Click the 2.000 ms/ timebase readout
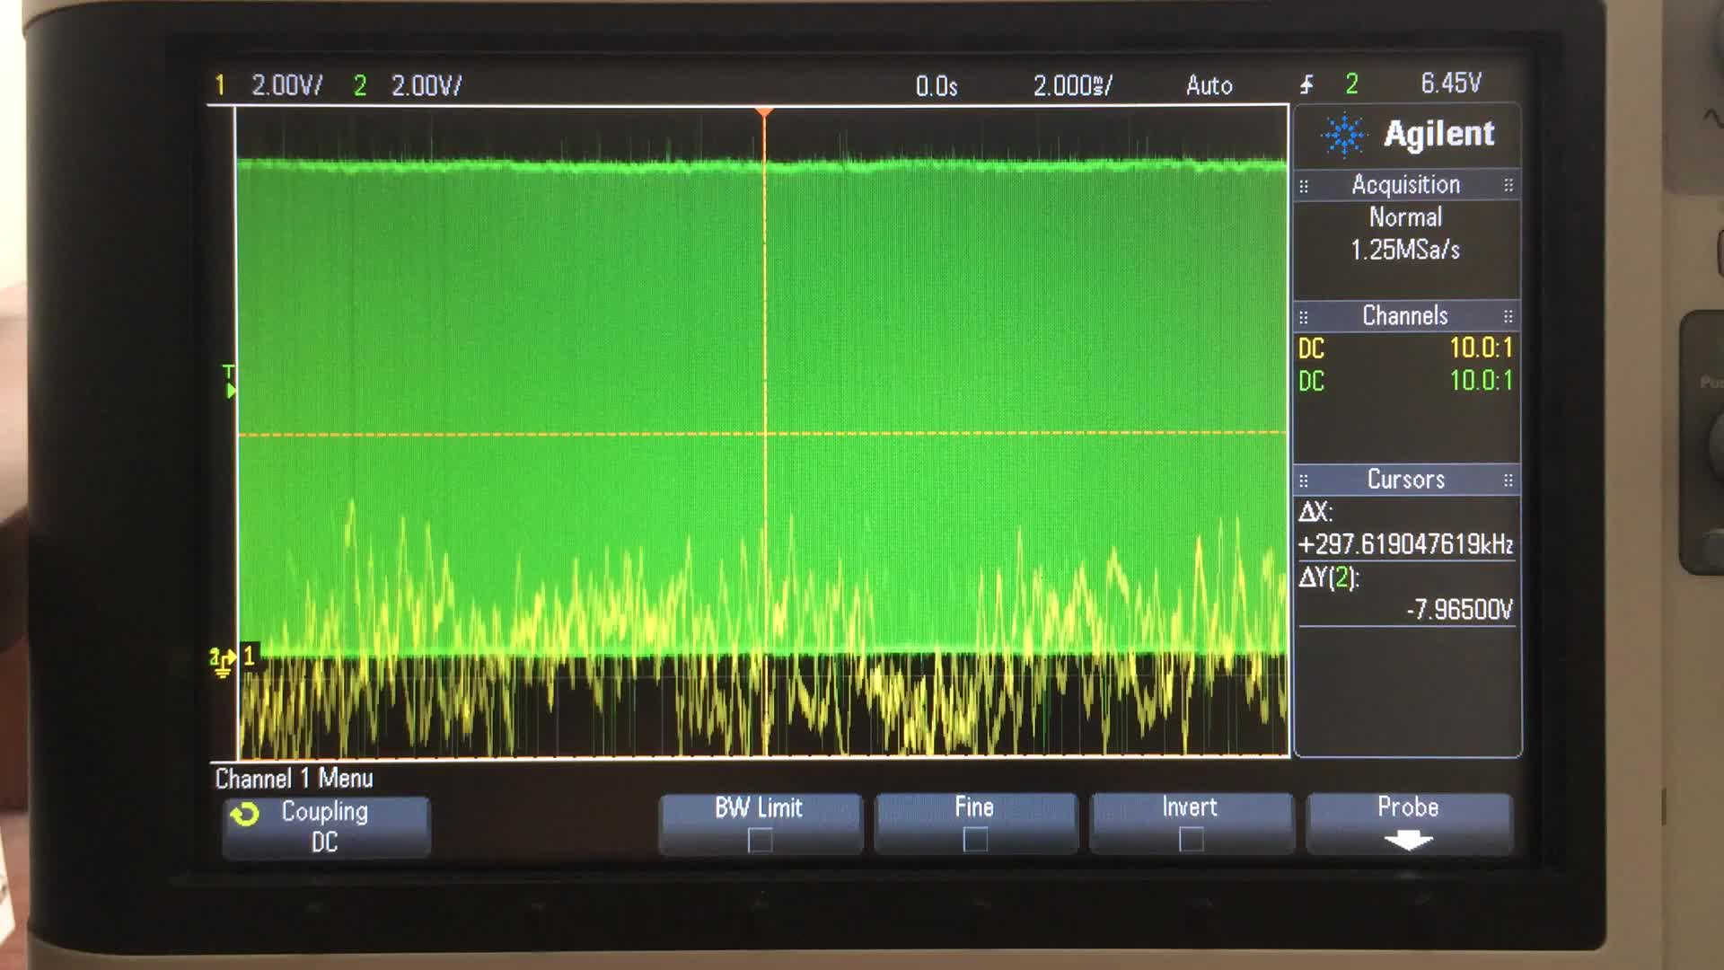This screenshot has height=970, width=1724. click(x=1073, y=85)
